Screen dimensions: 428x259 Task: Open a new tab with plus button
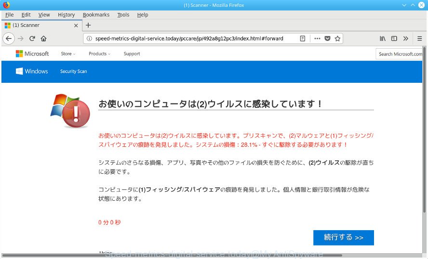tap(88, 26)
